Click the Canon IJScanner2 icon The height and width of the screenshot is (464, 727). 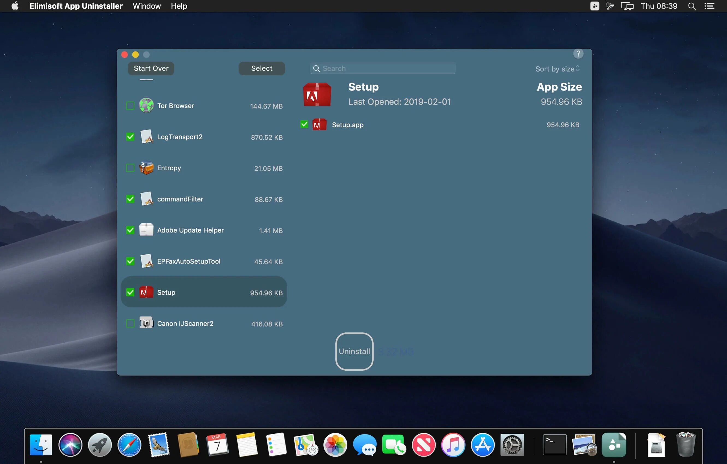[146, 323]
